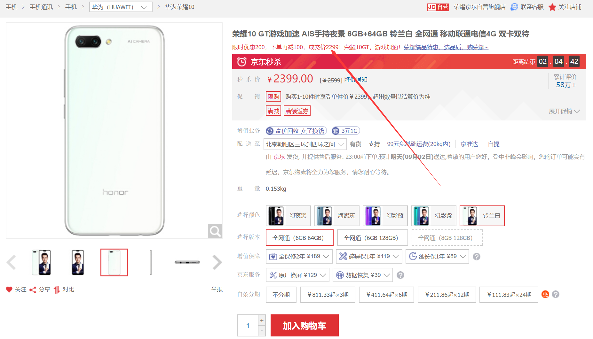Click the 99元免基础运费(20kg内) shipping text
The width and height of the screenshot is (593, 339).
[x=419, y=144]
